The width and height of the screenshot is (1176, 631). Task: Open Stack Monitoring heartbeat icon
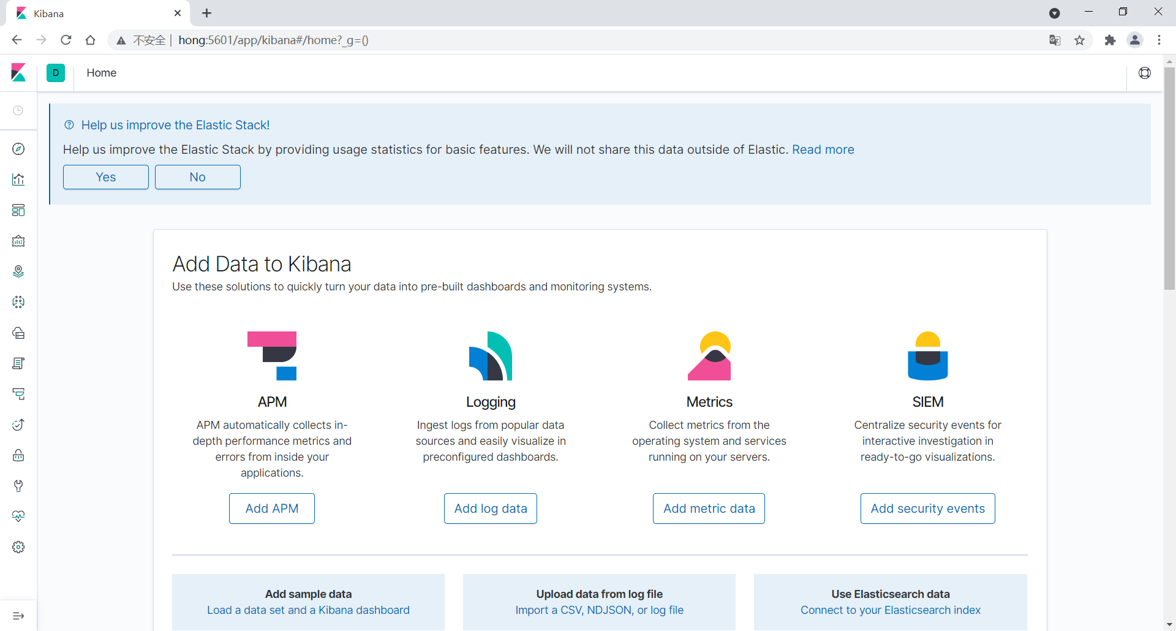coord(18,516)
